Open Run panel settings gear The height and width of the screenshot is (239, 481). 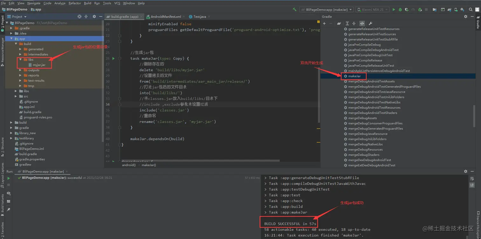(x=466, y=171)
